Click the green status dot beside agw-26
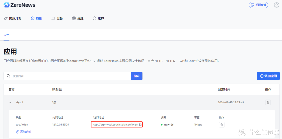Viewport: 282px width, 139px height. click(162, 125)
